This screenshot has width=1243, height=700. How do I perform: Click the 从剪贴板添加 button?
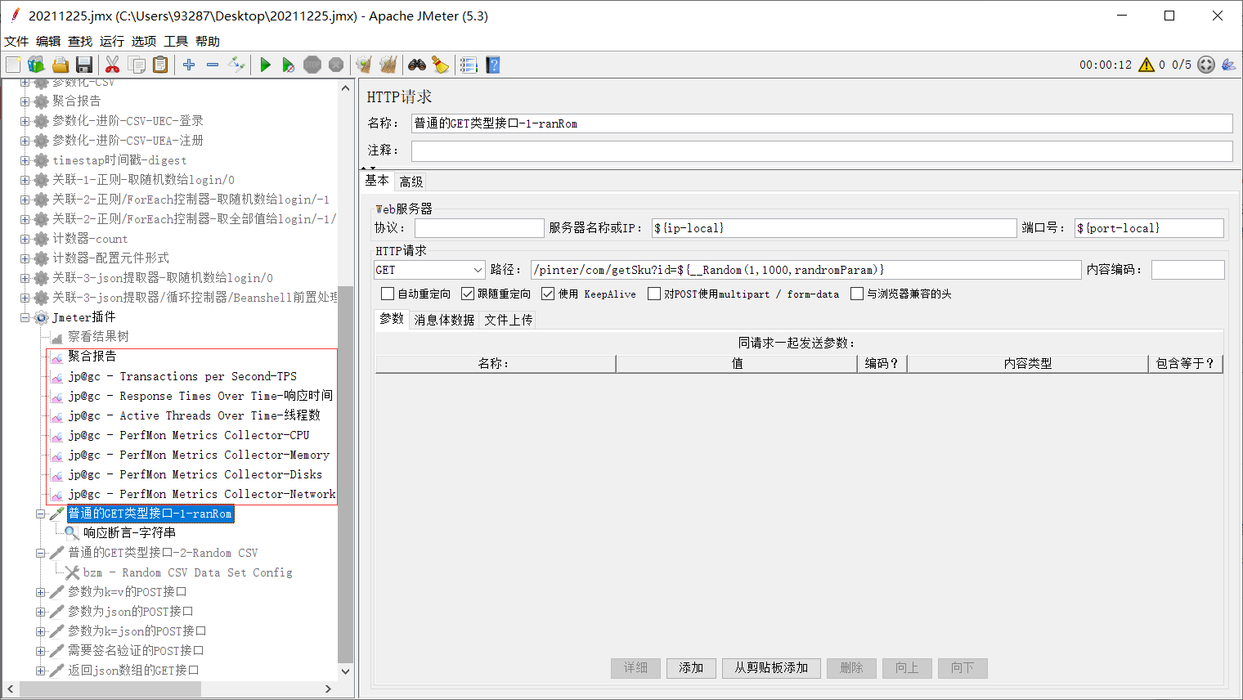point(771,668)
